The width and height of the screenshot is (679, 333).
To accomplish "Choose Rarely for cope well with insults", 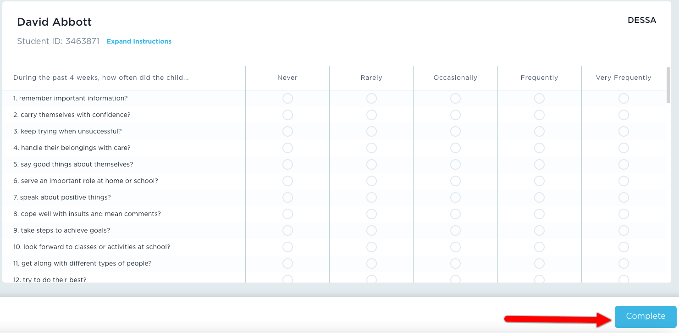I will pyautogui.click(x=371, y=214).
